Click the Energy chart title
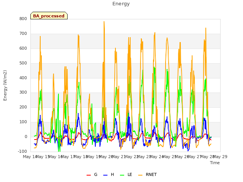The height and width of the screenshot is (182, 243). coord(121,4)
